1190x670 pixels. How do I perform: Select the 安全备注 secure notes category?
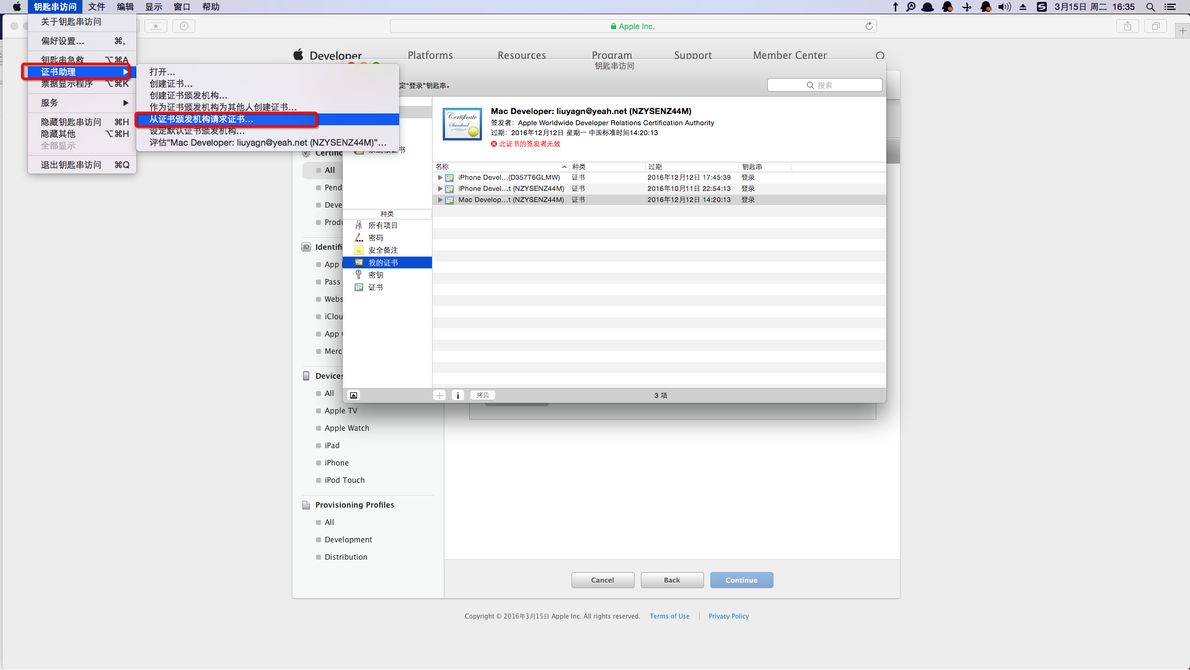click(382, 250)
